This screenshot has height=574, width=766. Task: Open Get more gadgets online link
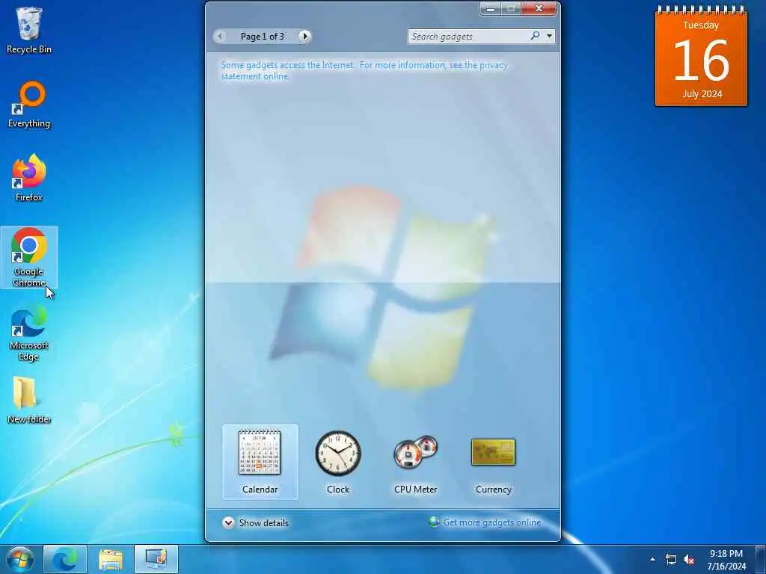485,522
